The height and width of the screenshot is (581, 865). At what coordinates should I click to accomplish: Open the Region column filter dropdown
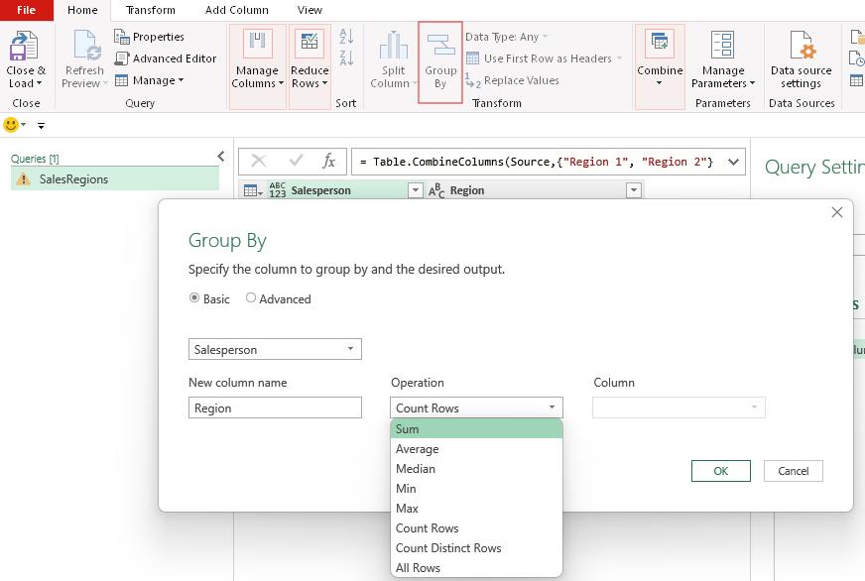pyautogui.click(x=634, y=190)
